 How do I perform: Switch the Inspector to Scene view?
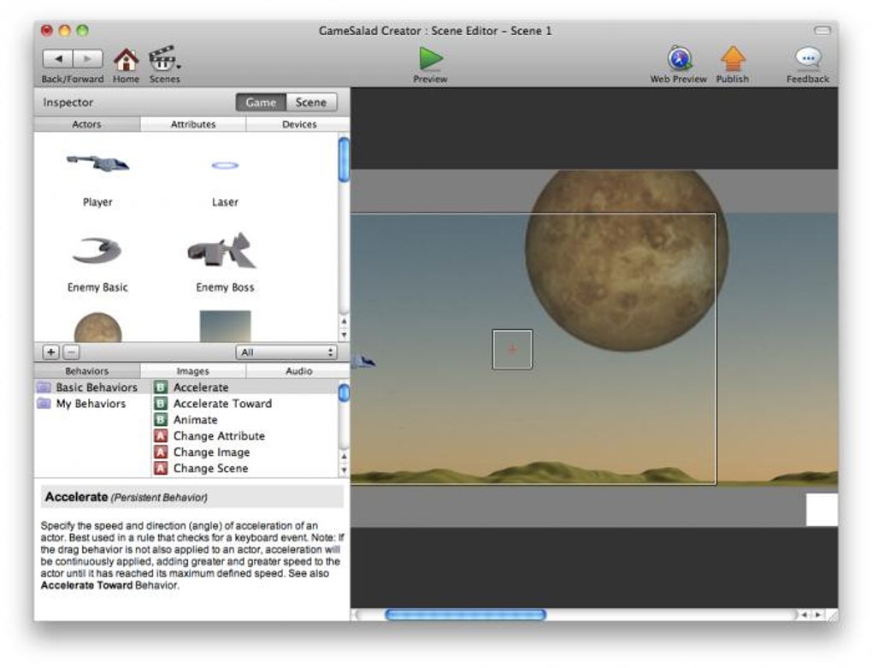(311, 102)
